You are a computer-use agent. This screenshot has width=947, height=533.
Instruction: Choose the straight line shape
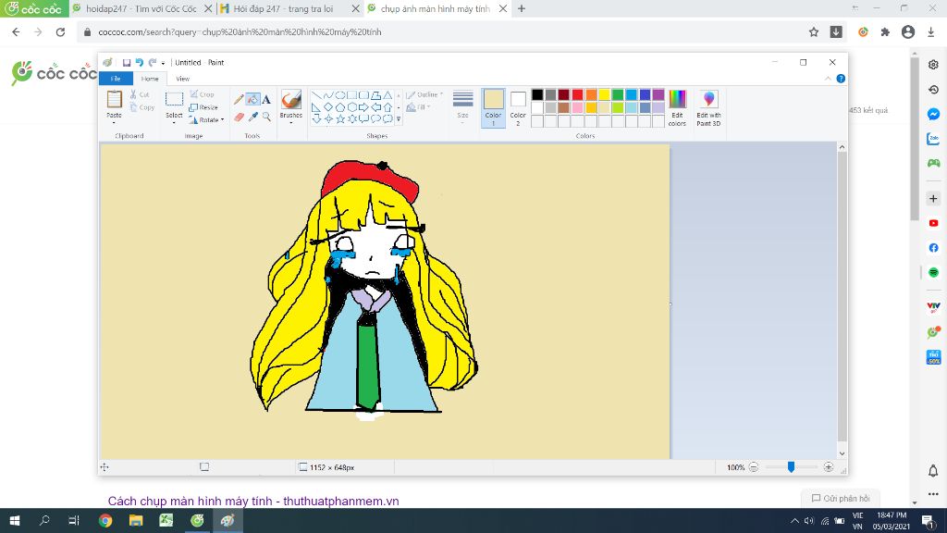(316, 95)
